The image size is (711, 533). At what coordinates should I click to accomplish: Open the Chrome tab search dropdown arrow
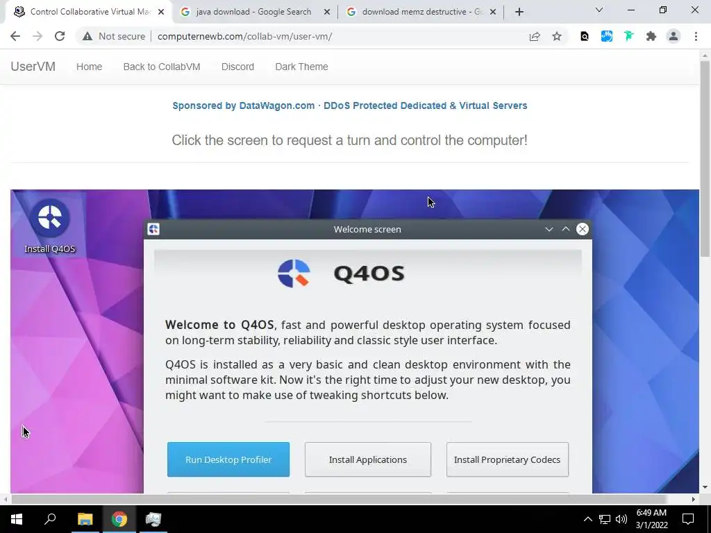(x=599, y=10)
